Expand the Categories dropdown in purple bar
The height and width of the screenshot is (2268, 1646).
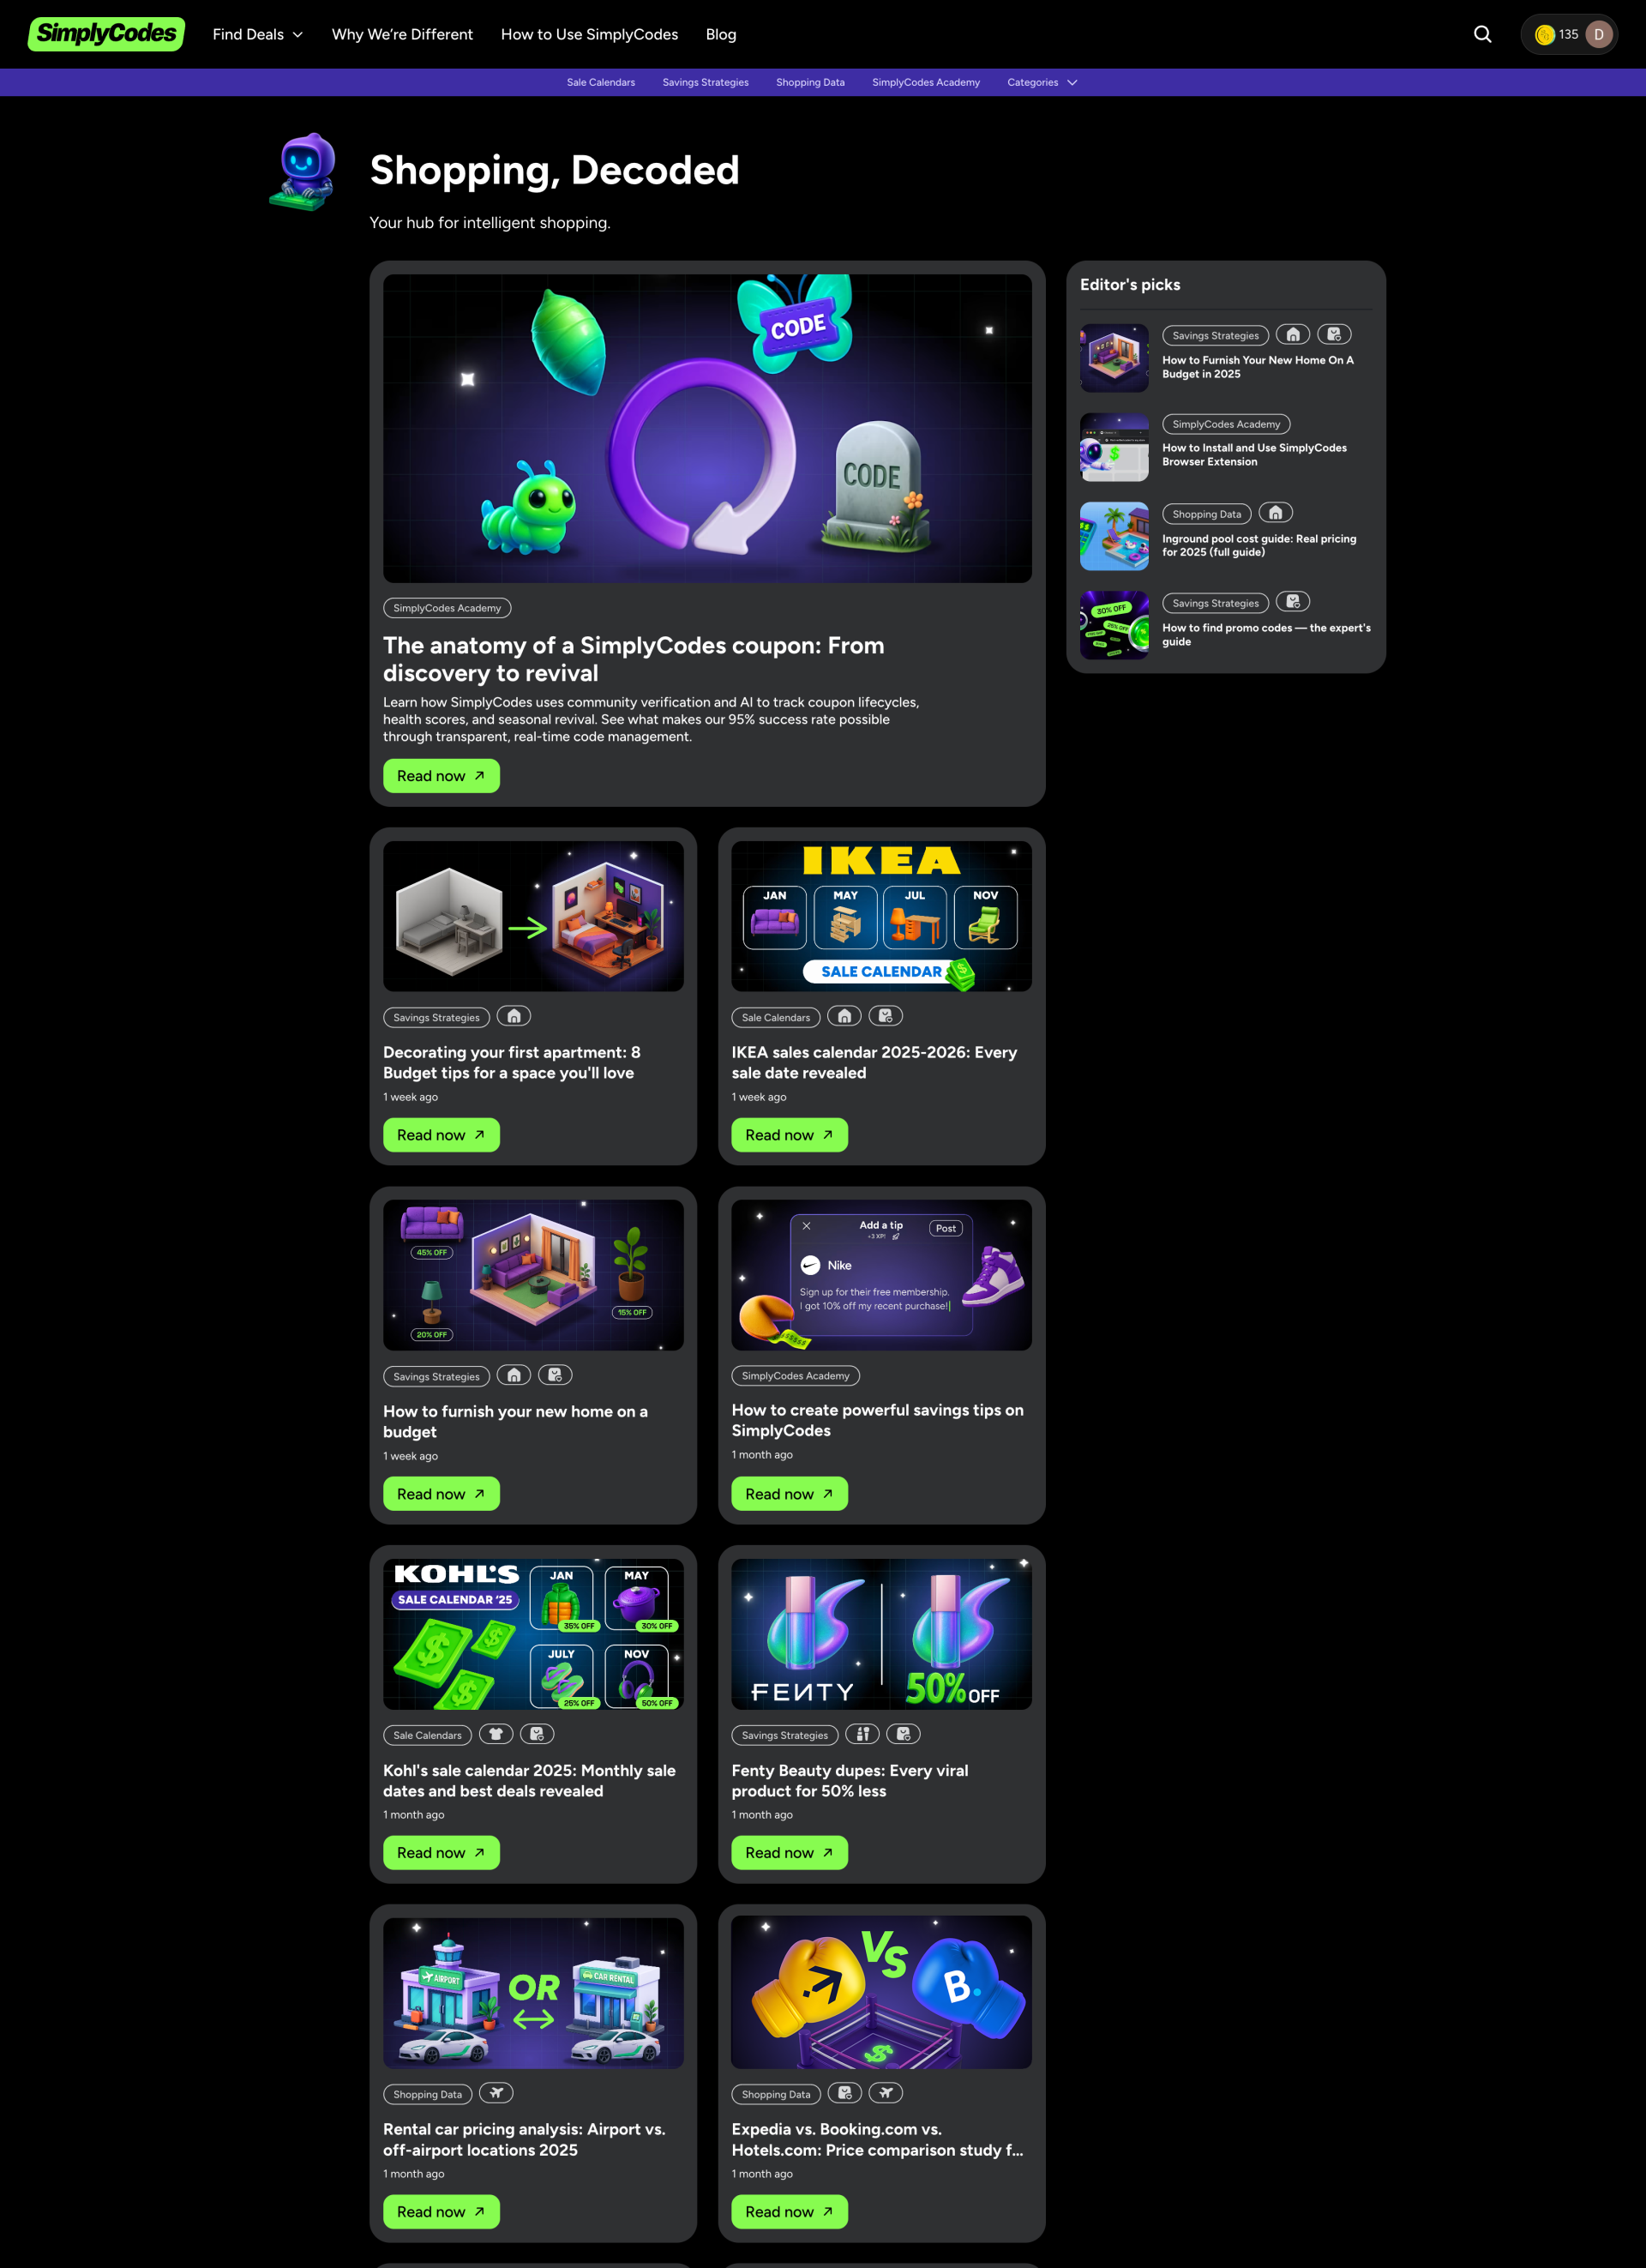click(1042, 82)
